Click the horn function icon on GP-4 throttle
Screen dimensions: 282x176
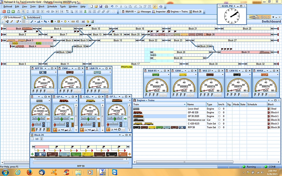tap(62, 130)
